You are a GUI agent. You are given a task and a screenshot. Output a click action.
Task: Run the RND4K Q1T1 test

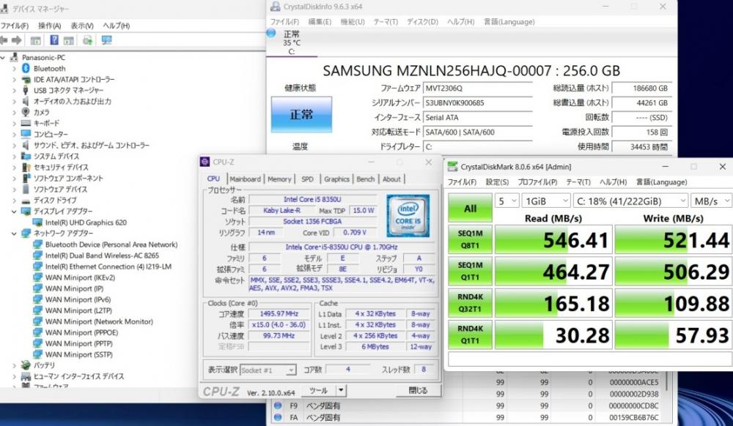470,335
